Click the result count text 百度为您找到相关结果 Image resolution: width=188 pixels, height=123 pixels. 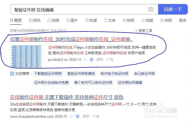(38, 31)
